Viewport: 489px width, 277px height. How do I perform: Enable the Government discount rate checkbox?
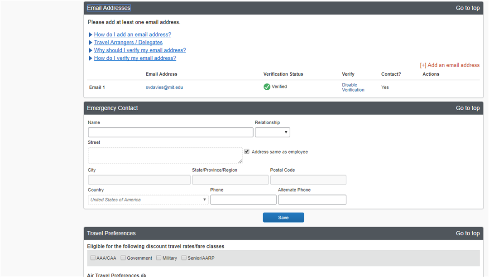123,258
